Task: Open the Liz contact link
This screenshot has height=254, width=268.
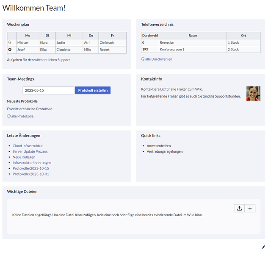Action: [162, 89]
